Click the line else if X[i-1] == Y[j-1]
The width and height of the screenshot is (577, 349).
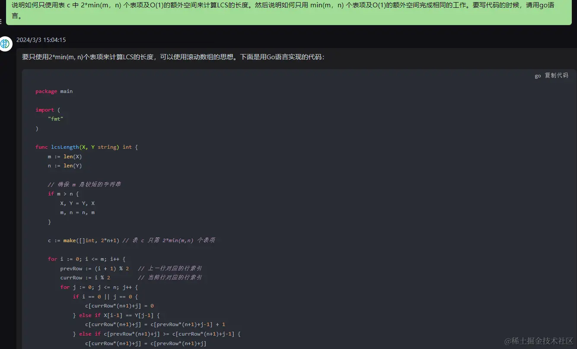[x=116, y=315]
